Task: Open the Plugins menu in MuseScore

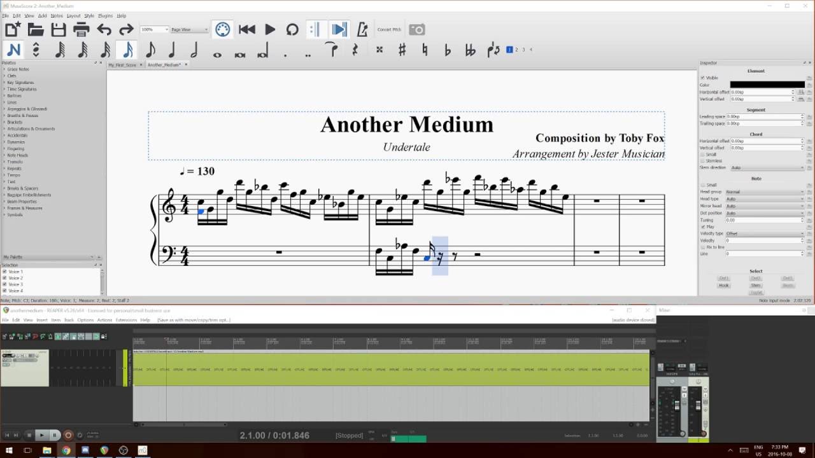Action: (x=105, y=15)
